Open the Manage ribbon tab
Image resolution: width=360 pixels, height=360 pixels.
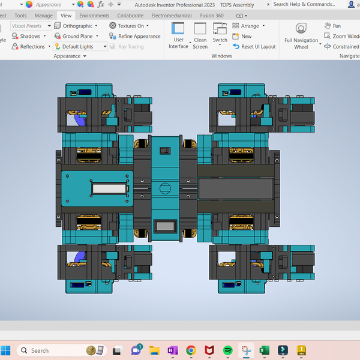44,16
